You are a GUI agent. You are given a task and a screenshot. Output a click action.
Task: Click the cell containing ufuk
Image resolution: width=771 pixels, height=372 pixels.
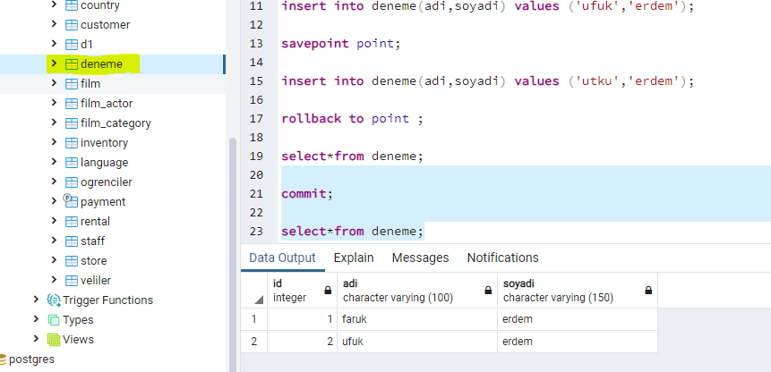coord(417,342)
